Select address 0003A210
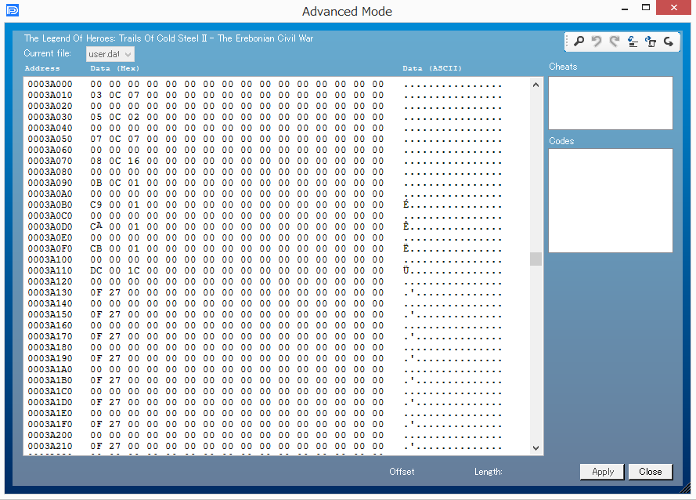The height and width of the screenshot is (500, 696). (50, 446)
